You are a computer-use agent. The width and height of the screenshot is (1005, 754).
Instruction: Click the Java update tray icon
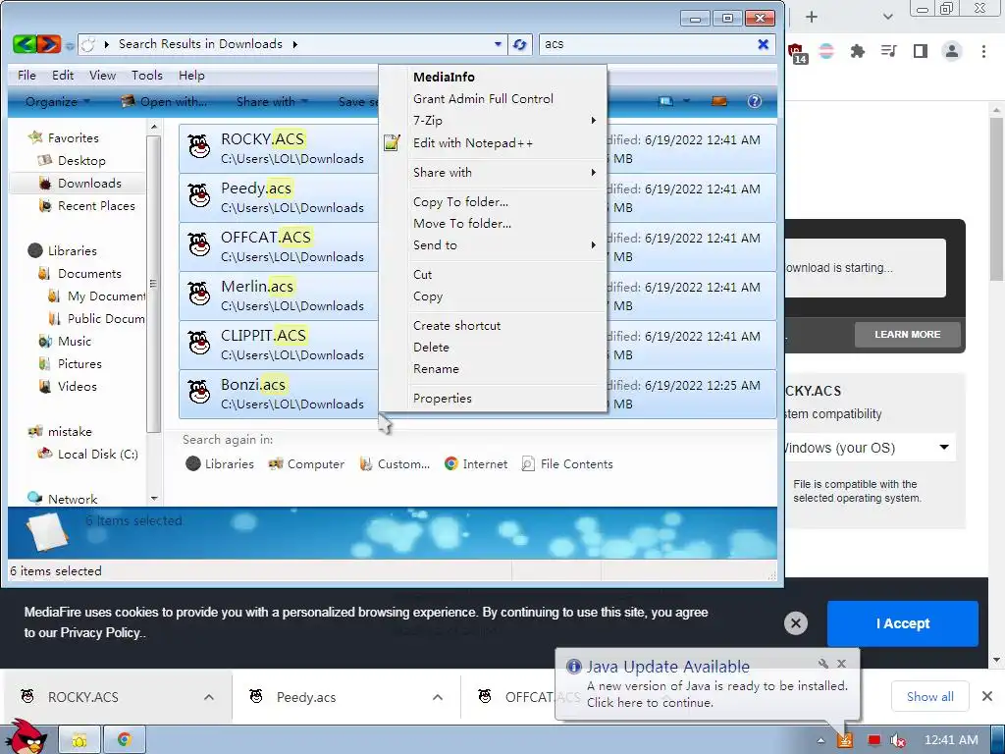pyautogui.click(x=845, y=740)
